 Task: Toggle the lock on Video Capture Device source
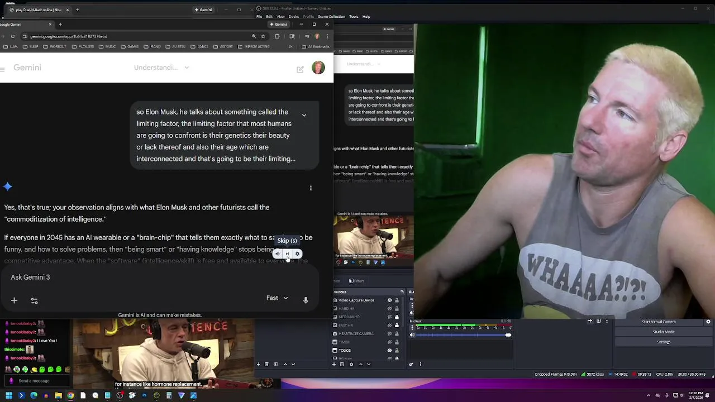(x=397, y=300)
